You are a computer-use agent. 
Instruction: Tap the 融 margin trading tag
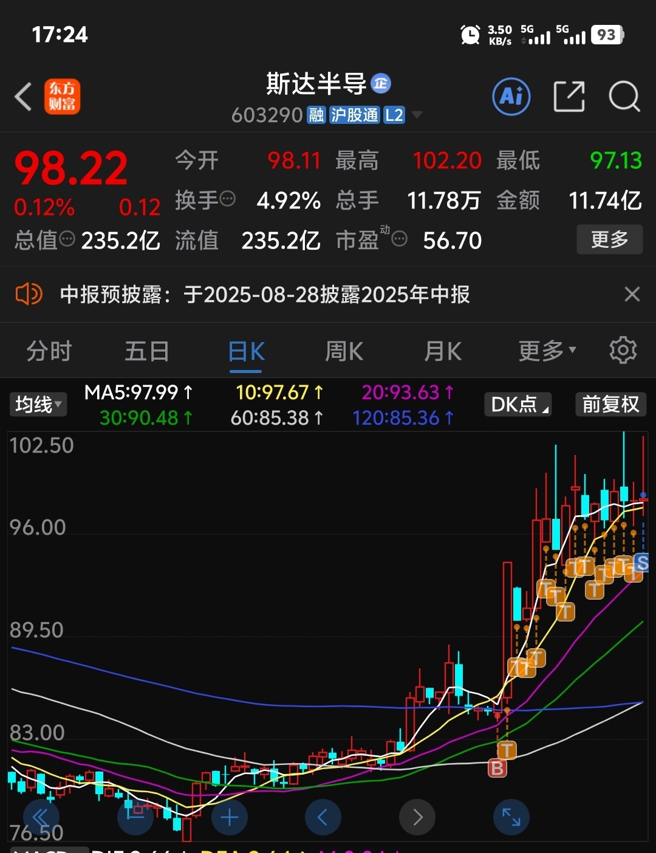[x=316, y=115]
